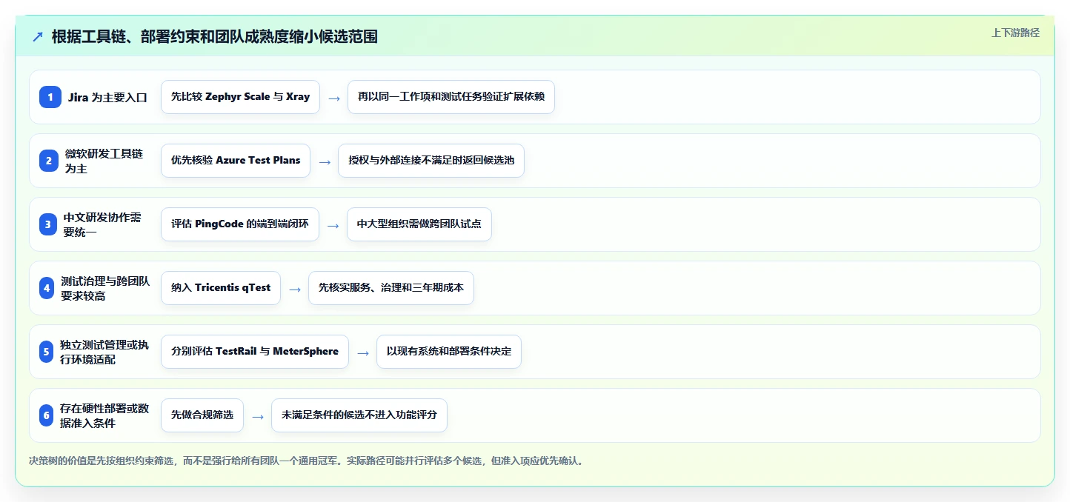
Task: Click the 再以同一工作项和测试任务验证扩展依赖 chip
Action: click(x=451, y=97)
